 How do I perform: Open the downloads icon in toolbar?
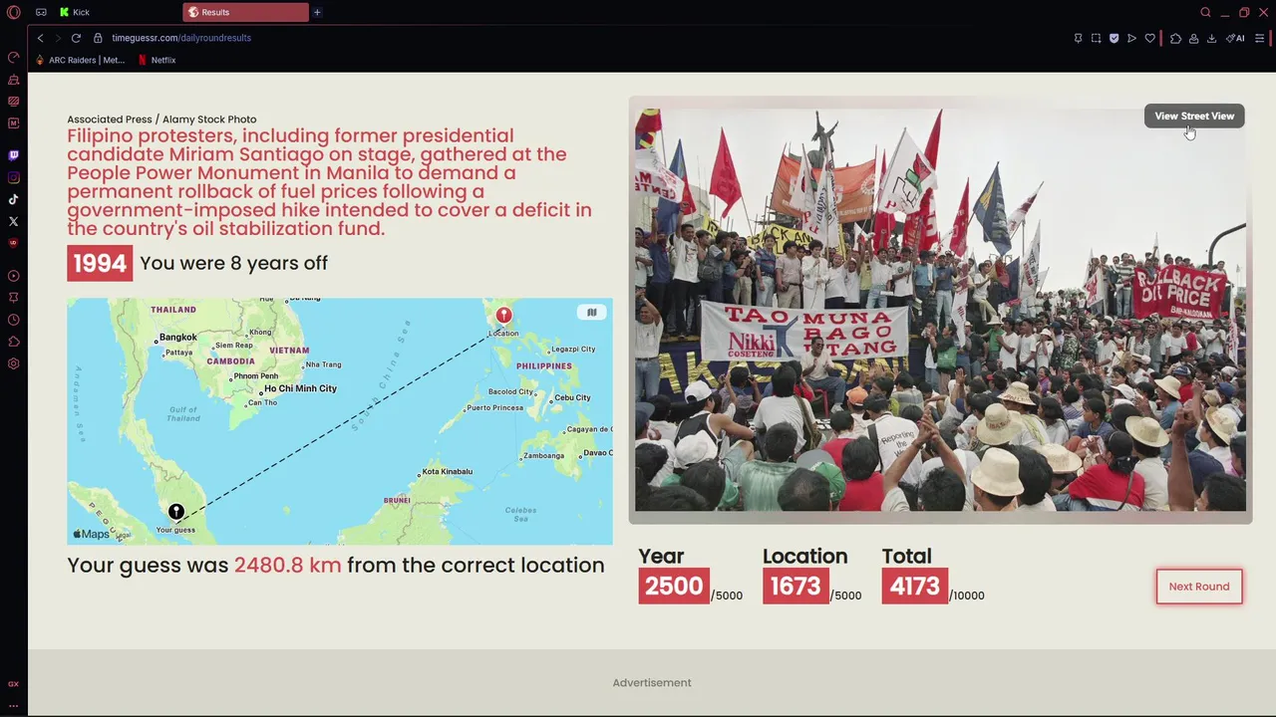pyautogui.click(x=1211, y=38)
